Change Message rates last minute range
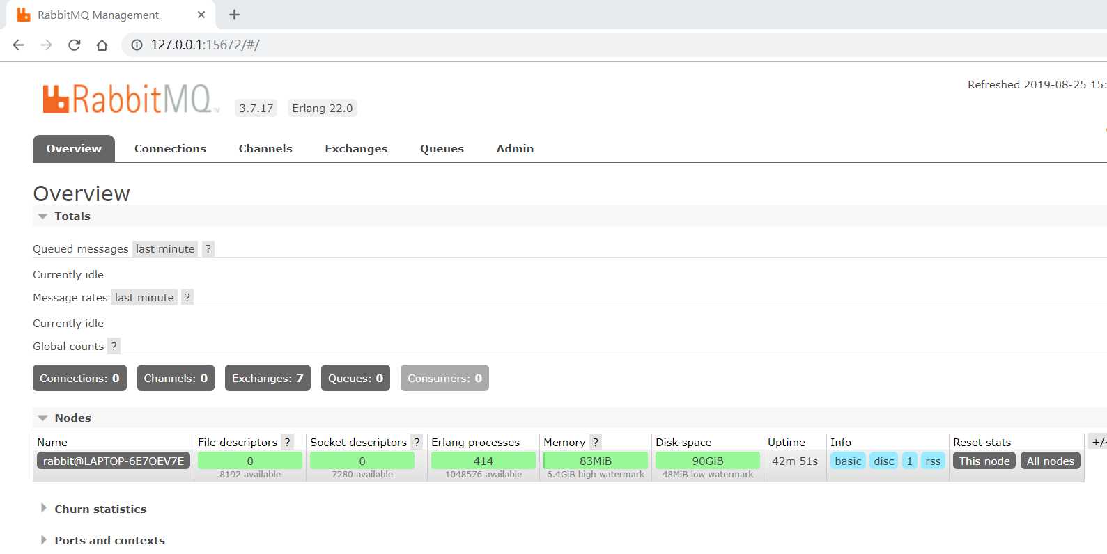 click(x=144, y=297)
